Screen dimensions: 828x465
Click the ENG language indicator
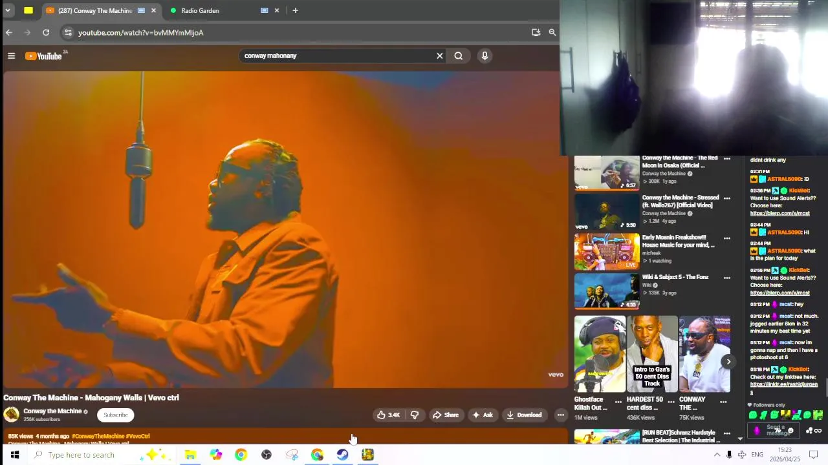pyautogui.click(x=757, y=455)
